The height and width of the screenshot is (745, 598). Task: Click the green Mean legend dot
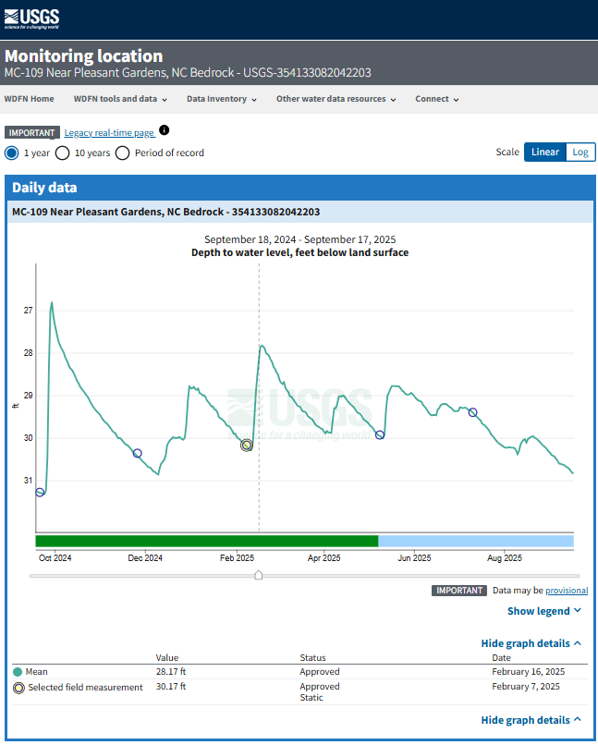pyautogui.click(x=18, y=672)
